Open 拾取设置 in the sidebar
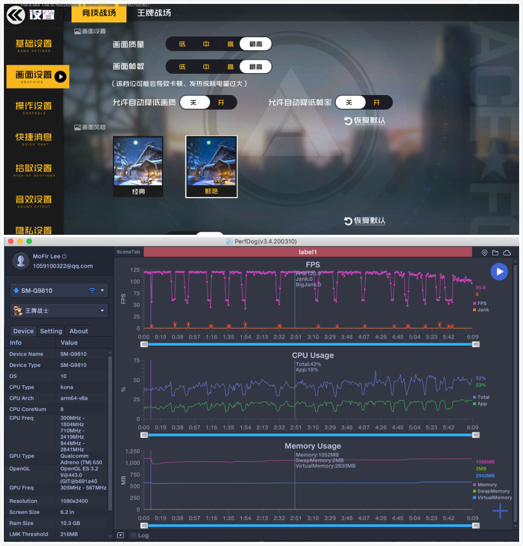The width and height of the screenshot is (523, 546). click(x=34, y=170)
